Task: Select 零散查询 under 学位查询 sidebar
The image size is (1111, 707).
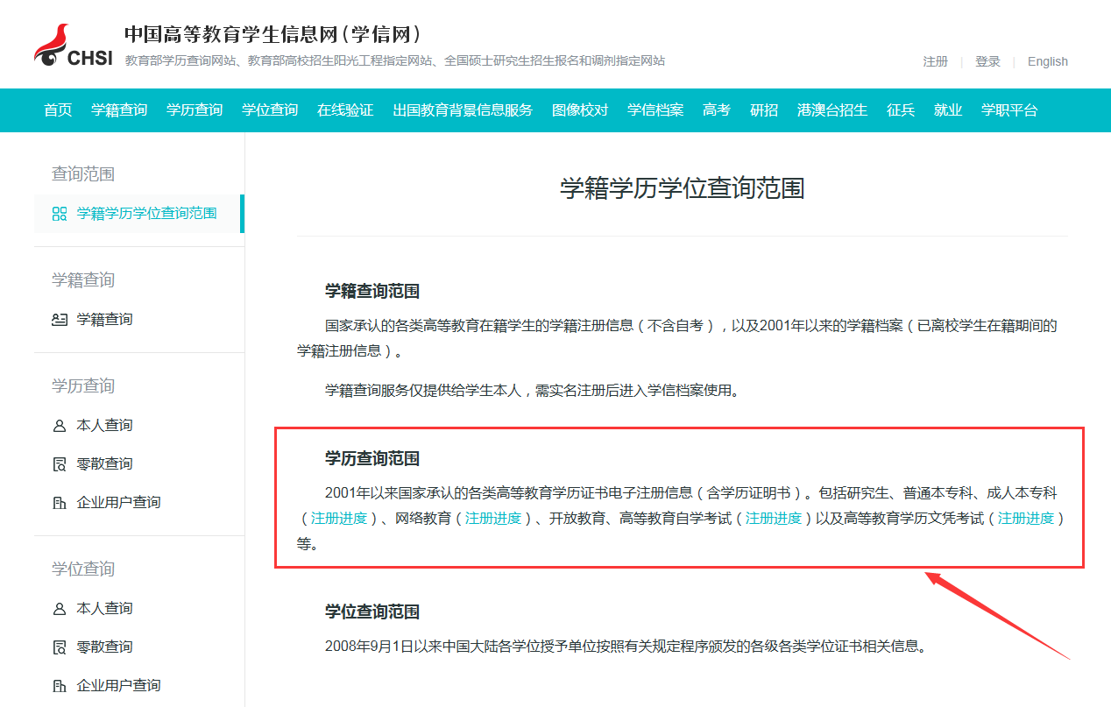Action: click(x=105, y=647)
